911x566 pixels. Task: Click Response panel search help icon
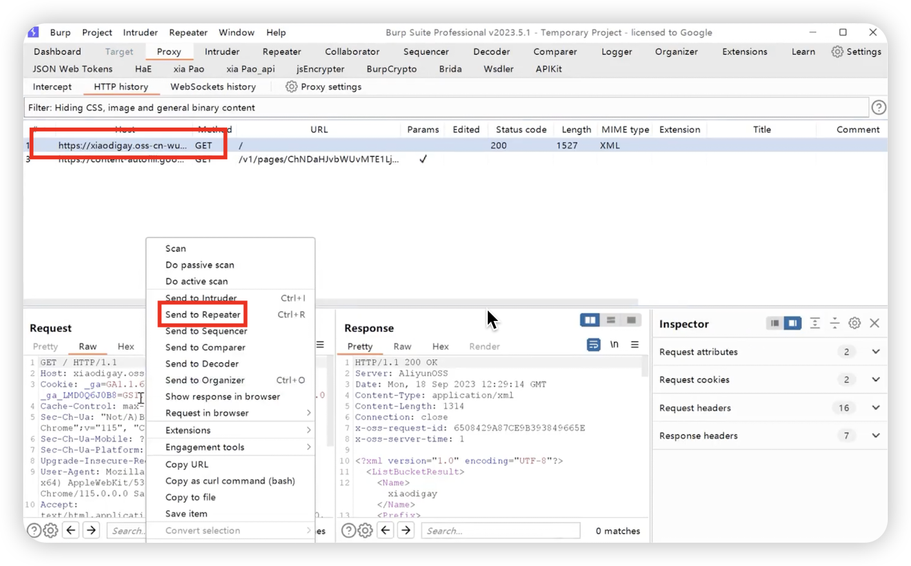point(348,531)
